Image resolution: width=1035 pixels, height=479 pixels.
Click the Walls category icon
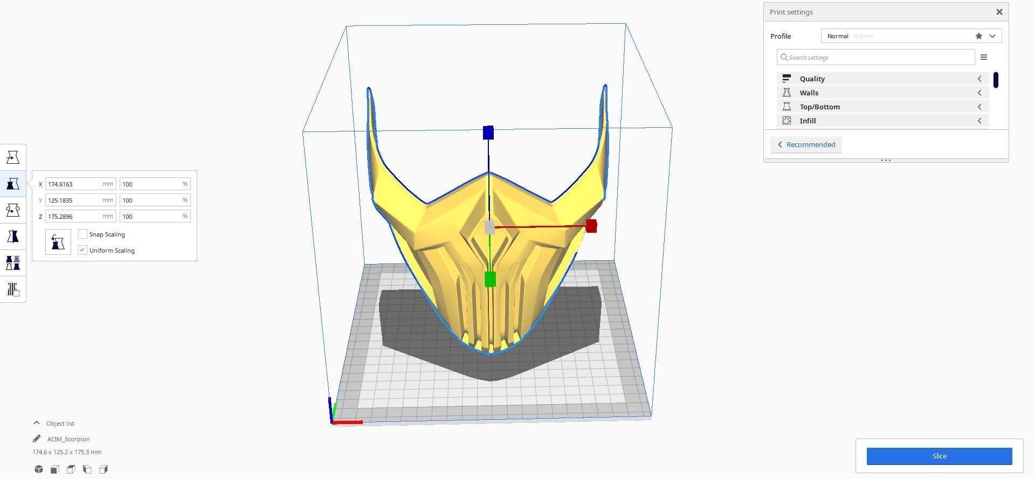(x=786, y=93)
